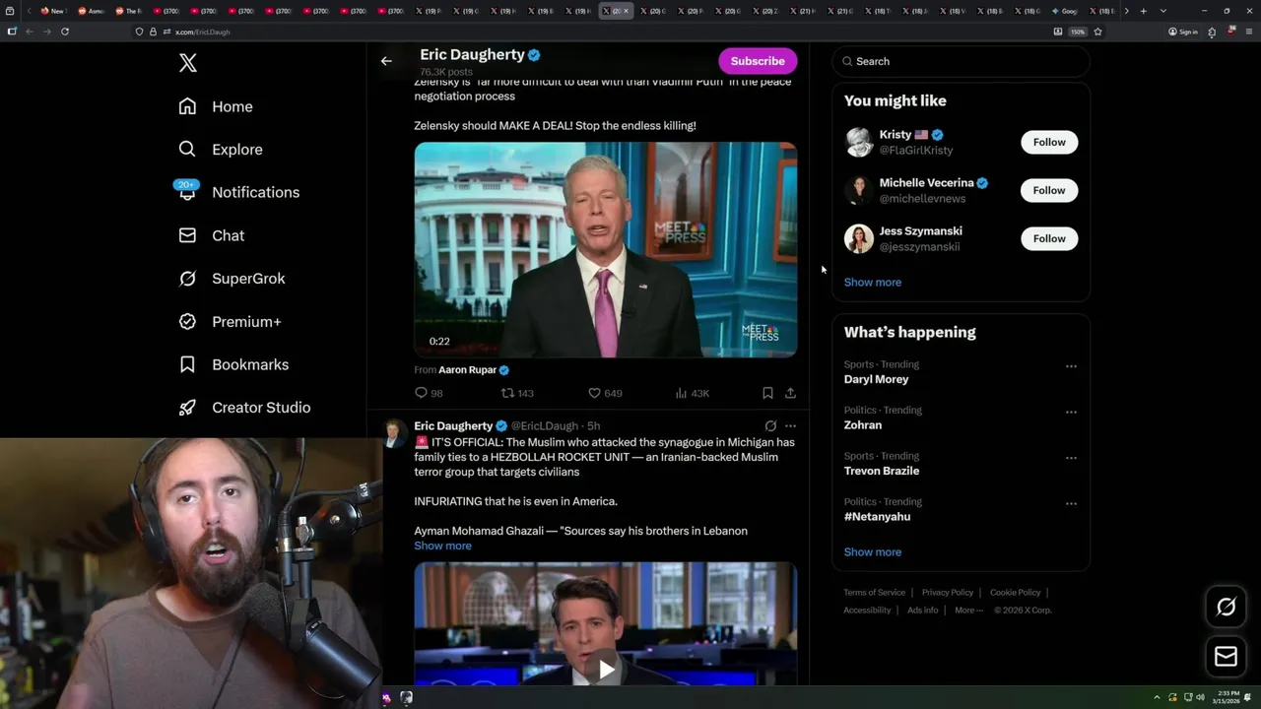Screen dimensions: 1261x709
Task: Click the Explore magnifier icon
Action: pos(187,150)
